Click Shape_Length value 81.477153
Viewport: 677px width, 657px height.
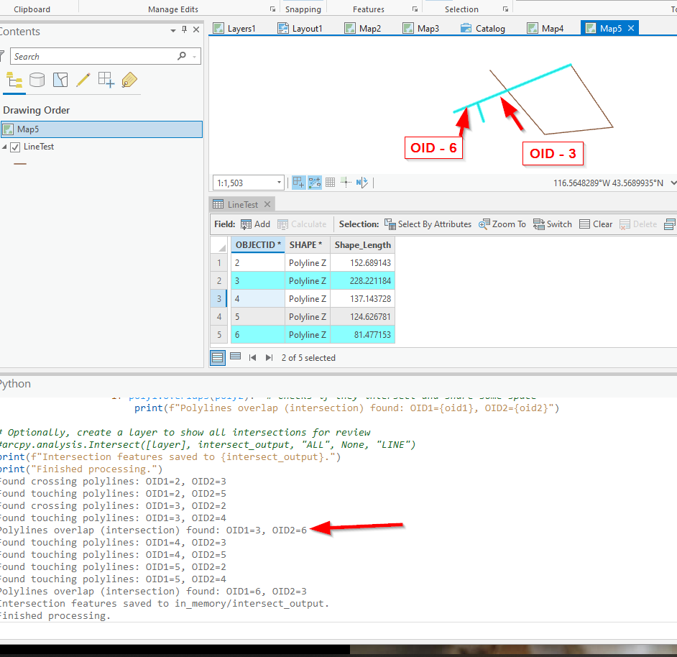tap(362, 335)
